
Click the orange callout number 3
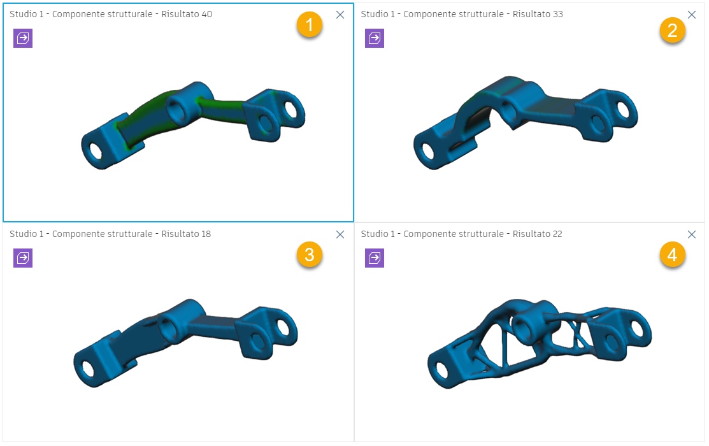310,254
